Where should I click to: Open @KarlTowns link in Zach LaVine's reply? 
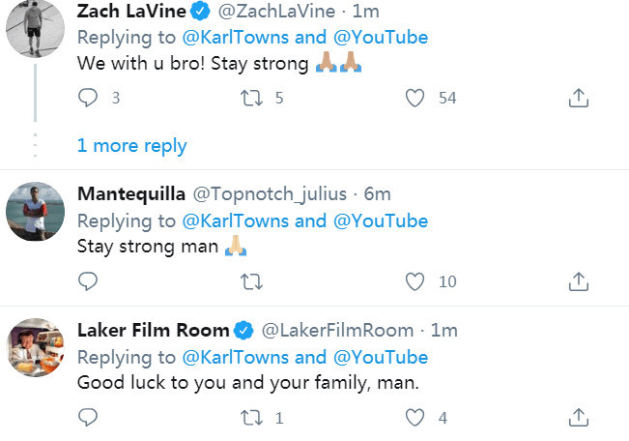click(236, 38)
